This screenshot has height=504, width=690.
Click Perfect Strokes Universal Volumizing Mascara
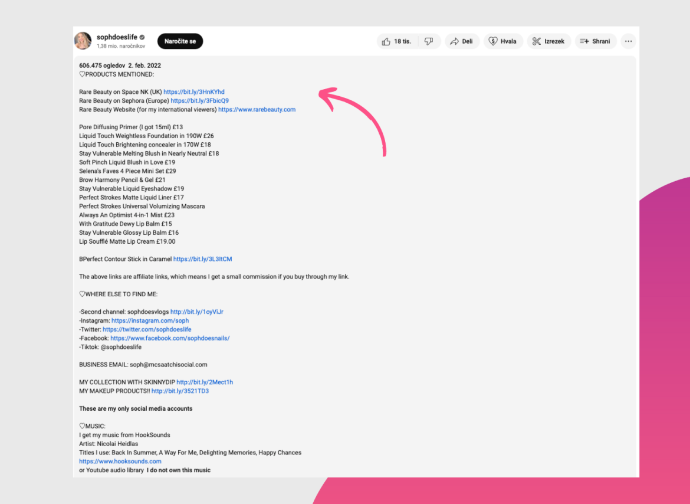click(x=142, y=207)
